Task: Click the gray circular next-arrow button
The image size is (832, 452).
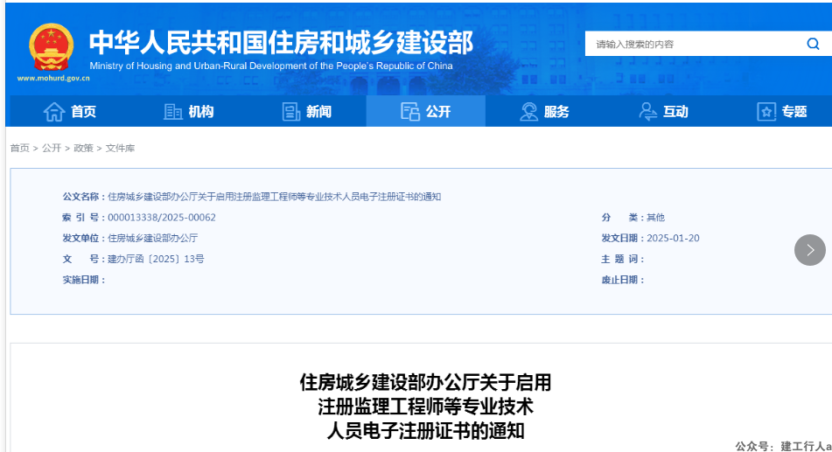Action: [x=810, y=250]
